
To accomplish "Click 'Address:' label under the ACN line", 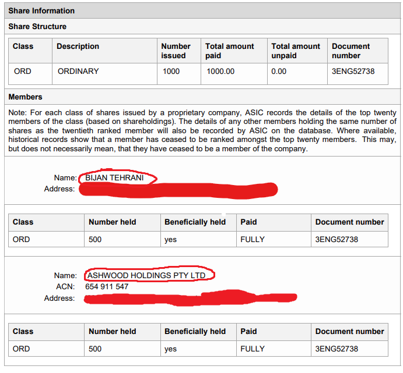I will (x=59, y=298).
